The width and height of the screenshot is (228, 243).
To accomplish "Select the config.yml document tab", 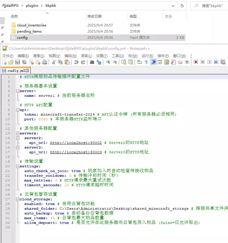I will 16,71.
